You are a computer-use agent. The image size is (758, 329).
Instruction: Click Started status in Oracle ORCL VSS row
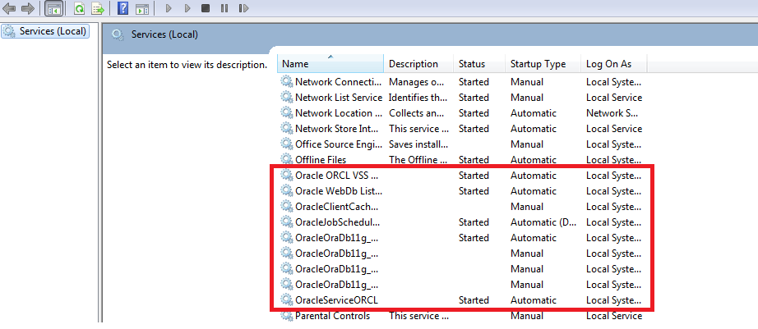(474, 175)
